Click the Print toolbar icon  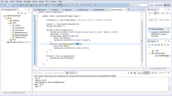13,5
